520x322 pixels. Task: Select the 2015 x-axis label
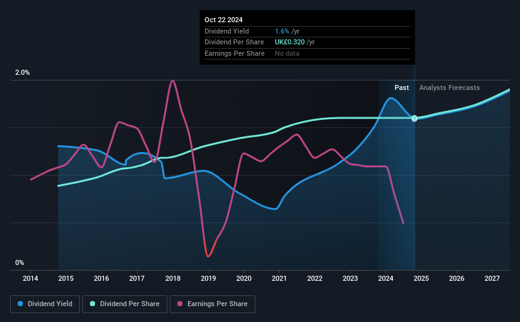click(x=66, y=278)
